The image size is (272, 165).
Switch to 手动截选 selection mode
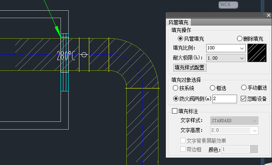pos(244,88)
